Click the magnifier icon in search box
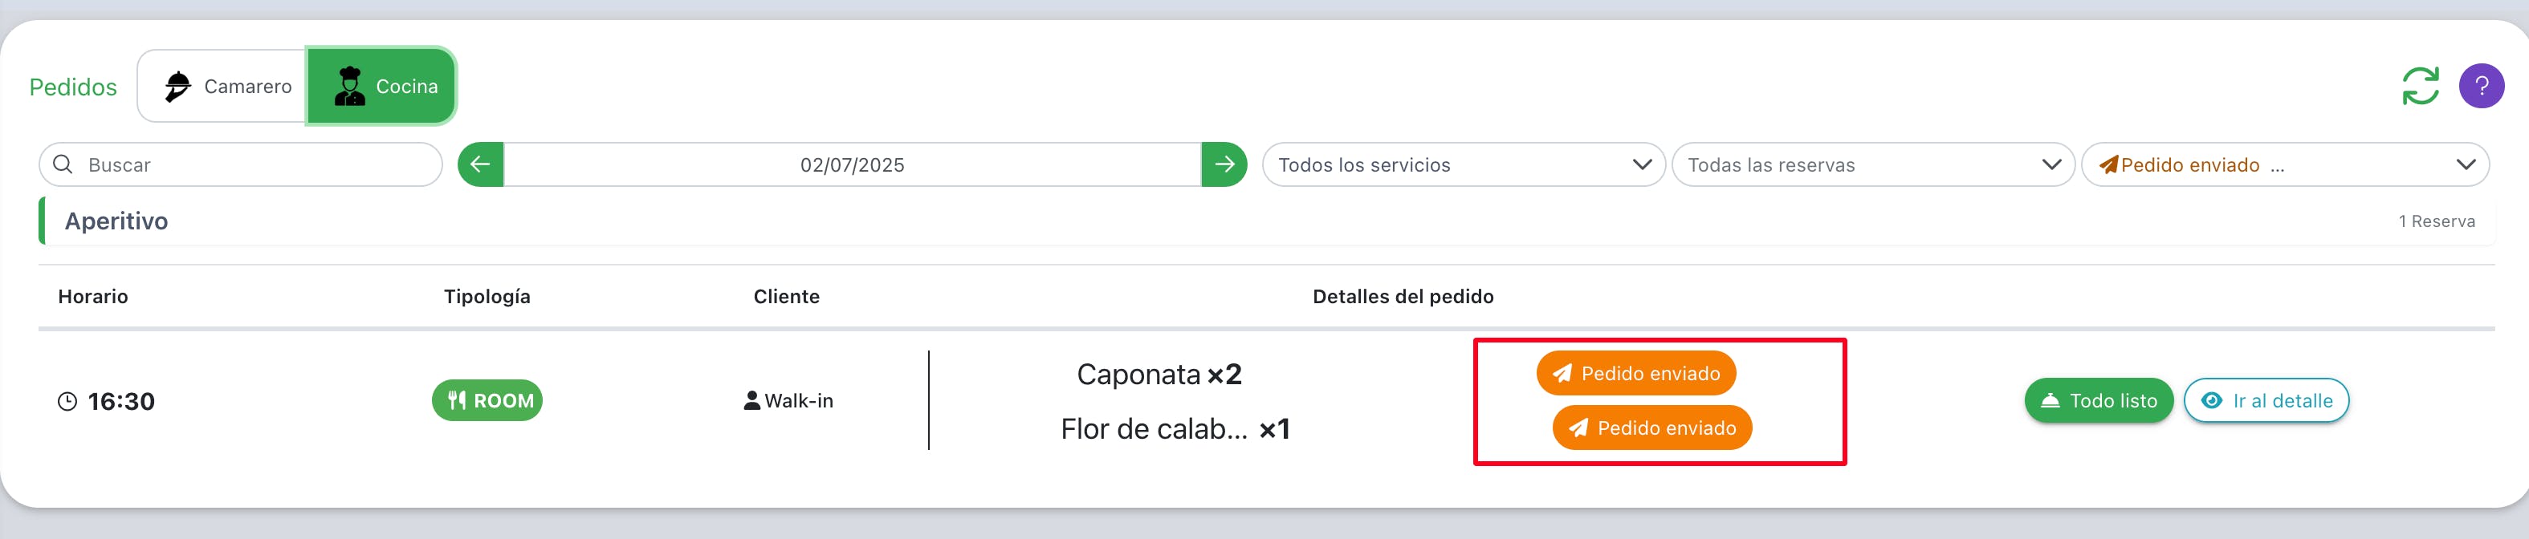 63,164
